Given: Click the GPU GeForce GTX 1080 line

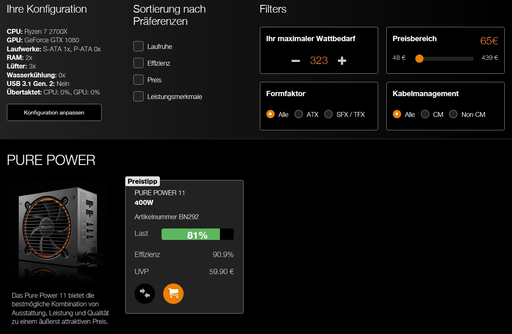Looking at the screenshot, I should tap(43, 40).
